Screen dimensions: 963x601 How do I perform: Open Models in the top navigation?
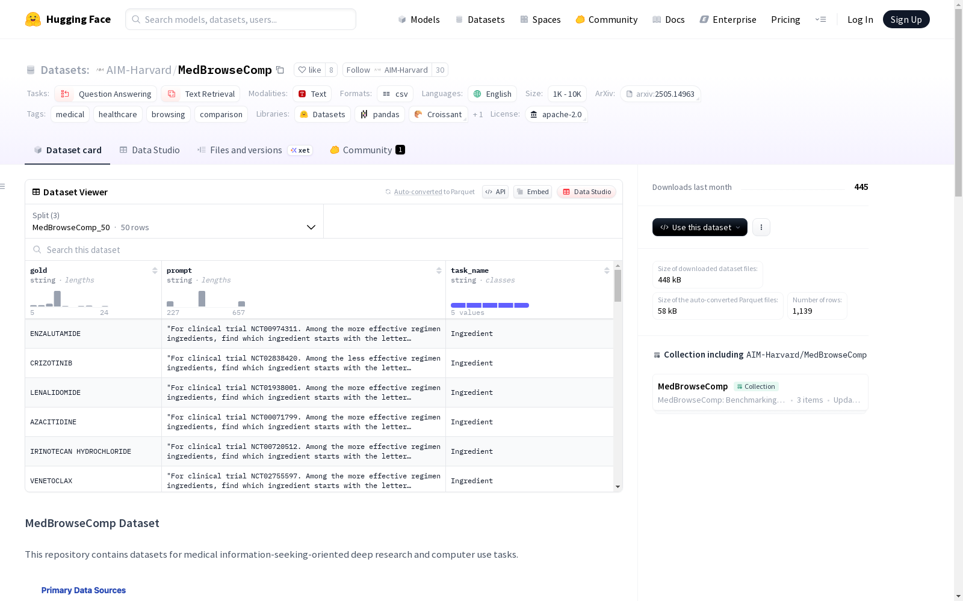point(419,19)
